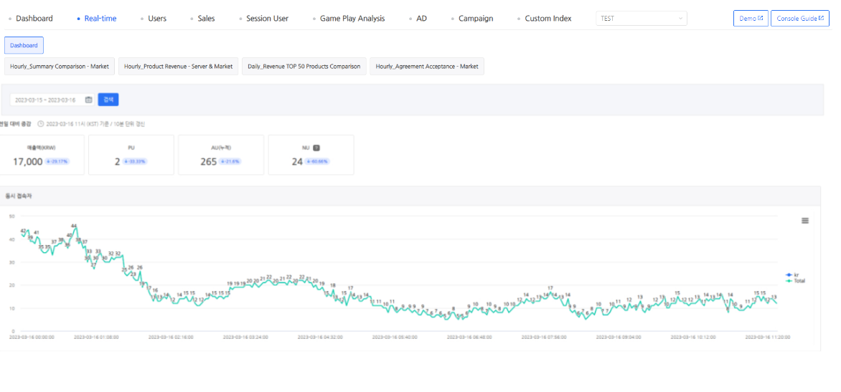Click the clock icon beside update timestamp
Viewport: 841px width, 392px height.
[41, 124]
